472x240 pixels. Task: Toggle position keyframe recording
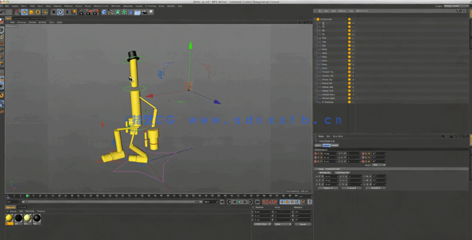tap(282, 202)
